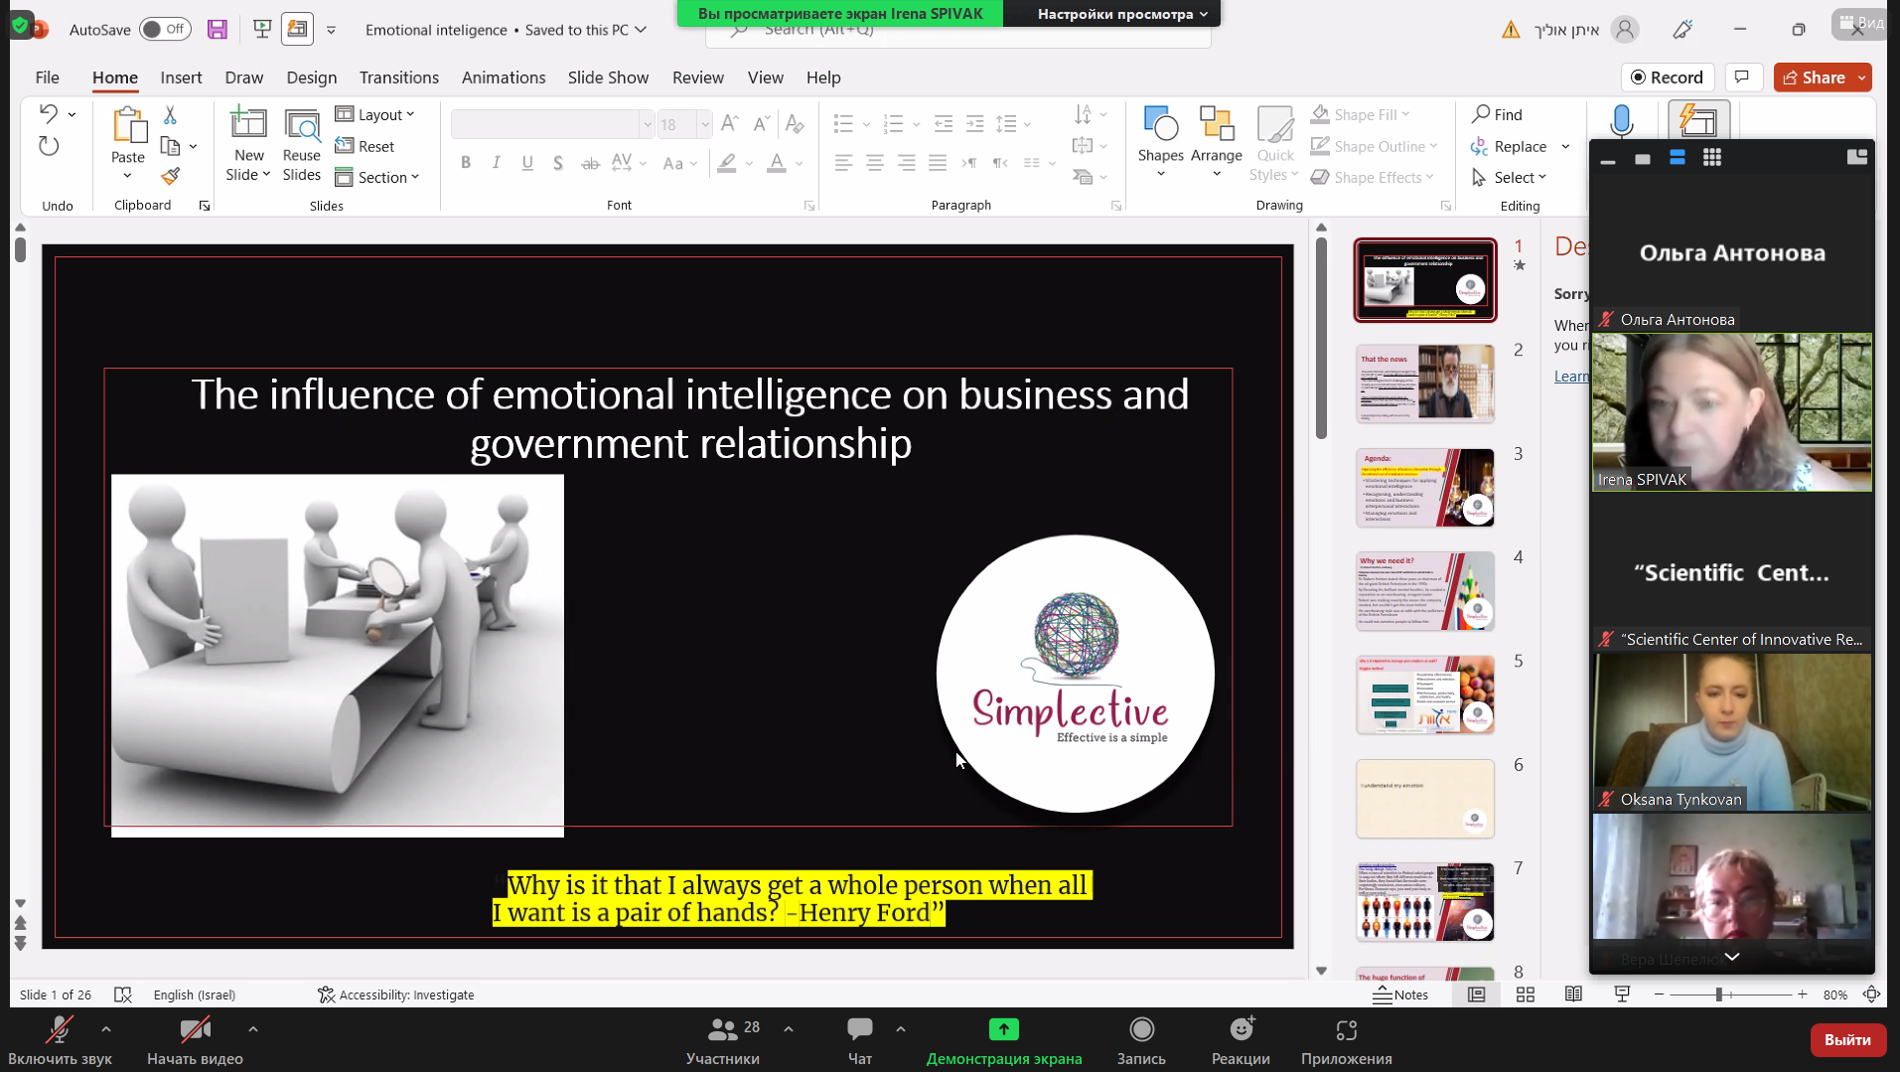
Task: Select slide 5 thumbnail
Action: [x=1425, y=694]
